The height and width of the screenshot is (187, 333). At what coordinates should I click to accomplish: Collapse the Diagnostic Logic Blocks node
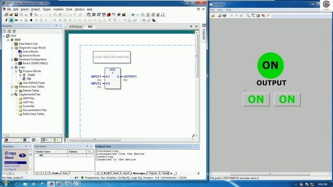pyautogui.click(x=12, y=48)
